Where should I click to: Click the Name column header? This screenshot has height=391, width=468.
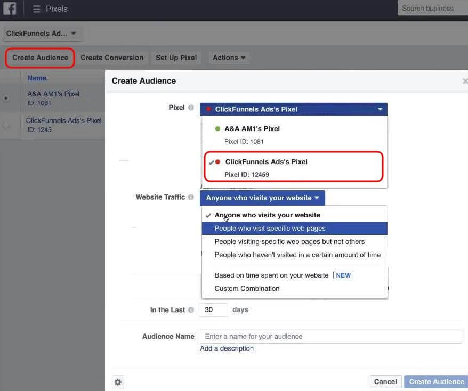pos(37,78)
